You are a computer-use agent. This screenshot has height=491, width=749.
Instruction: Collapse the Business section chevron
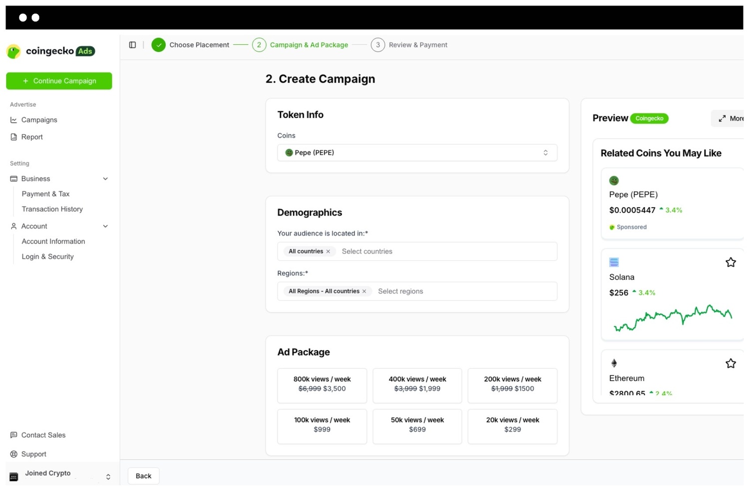[x=105, y=179]
